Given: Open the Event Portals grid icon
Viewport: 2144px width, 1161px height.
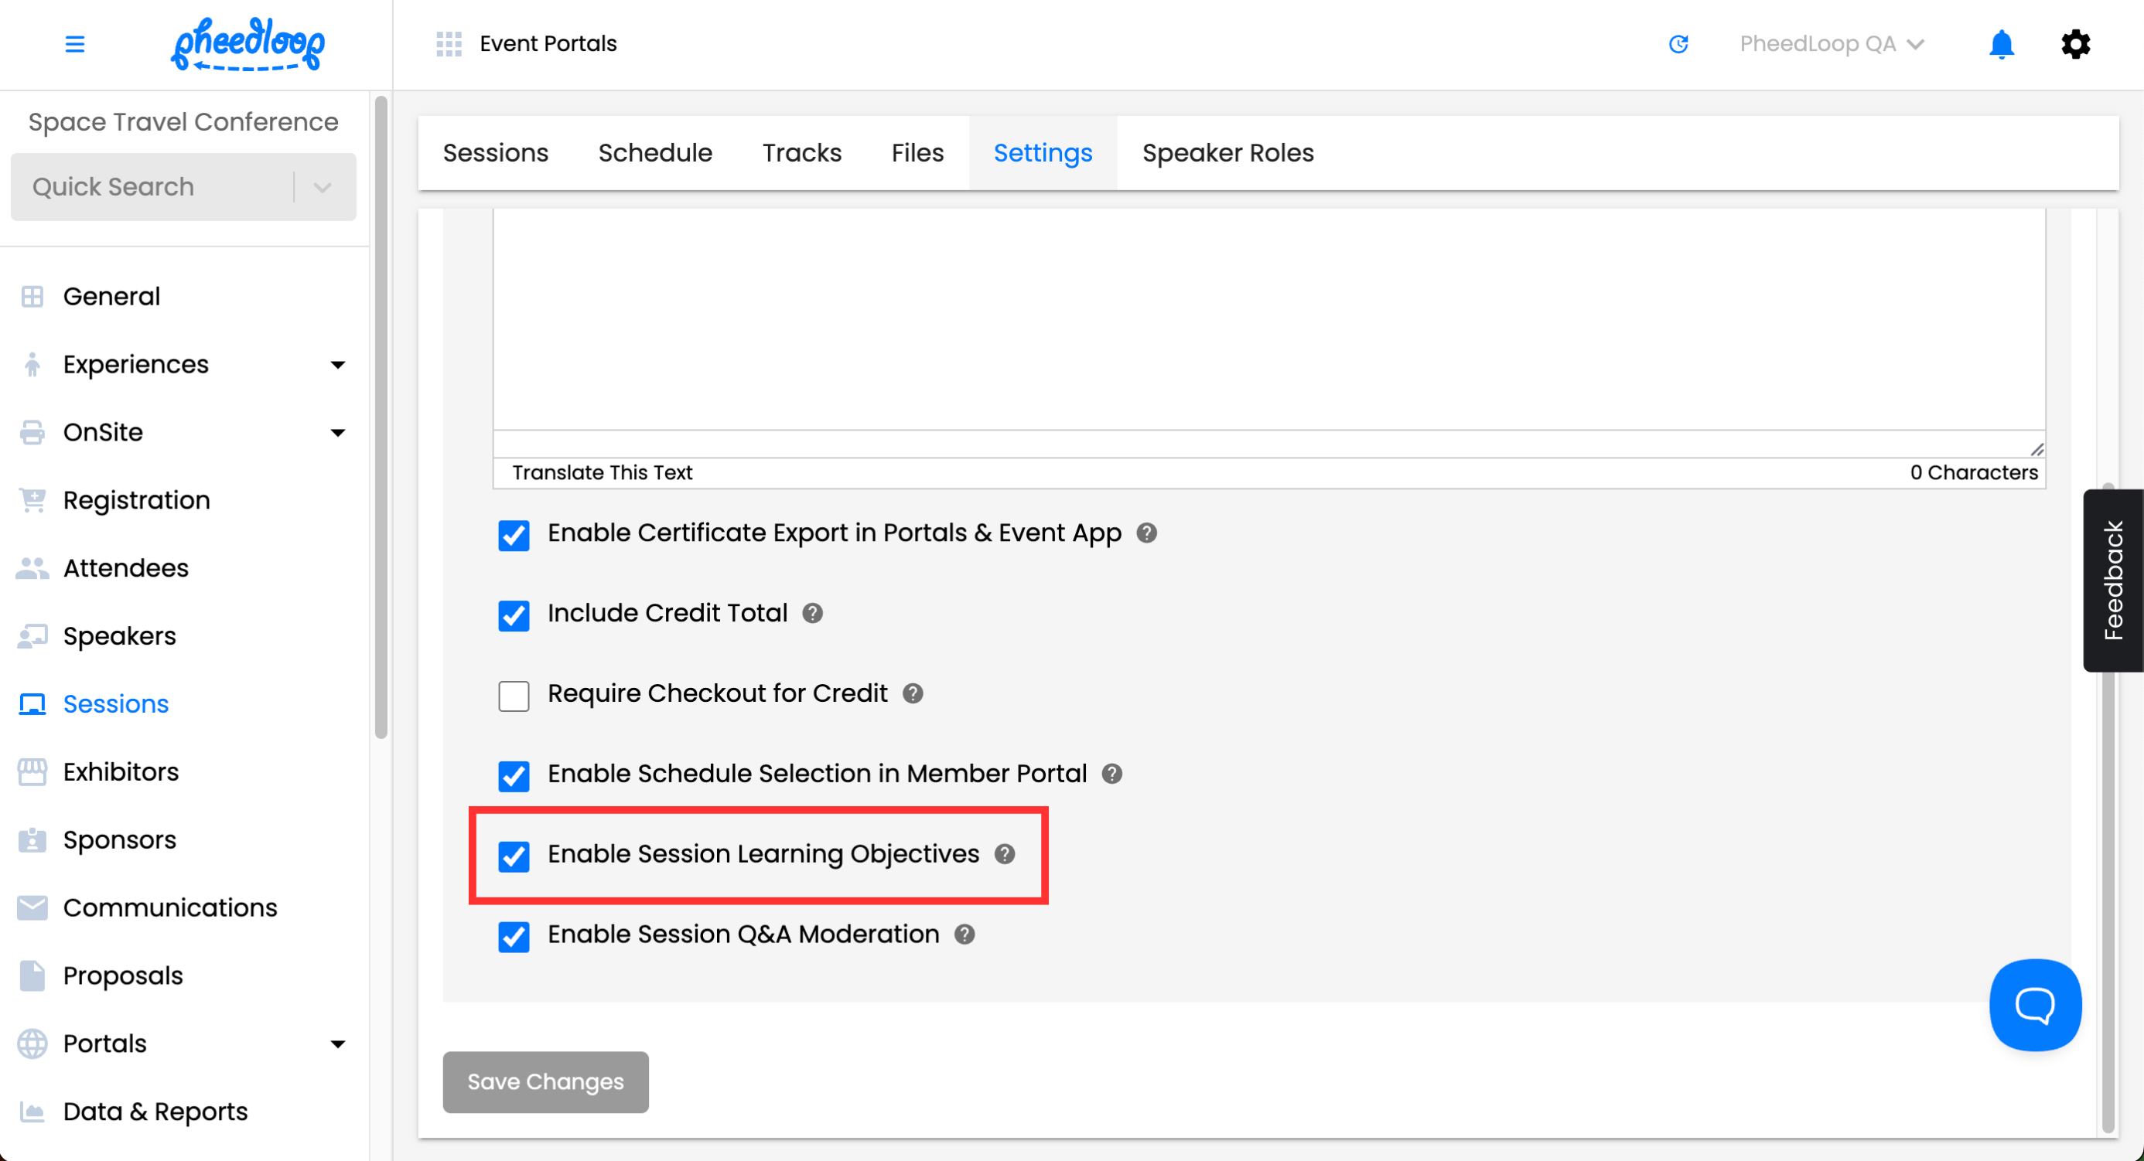Looking at the screenshot, I should click(x=449, y=44).
